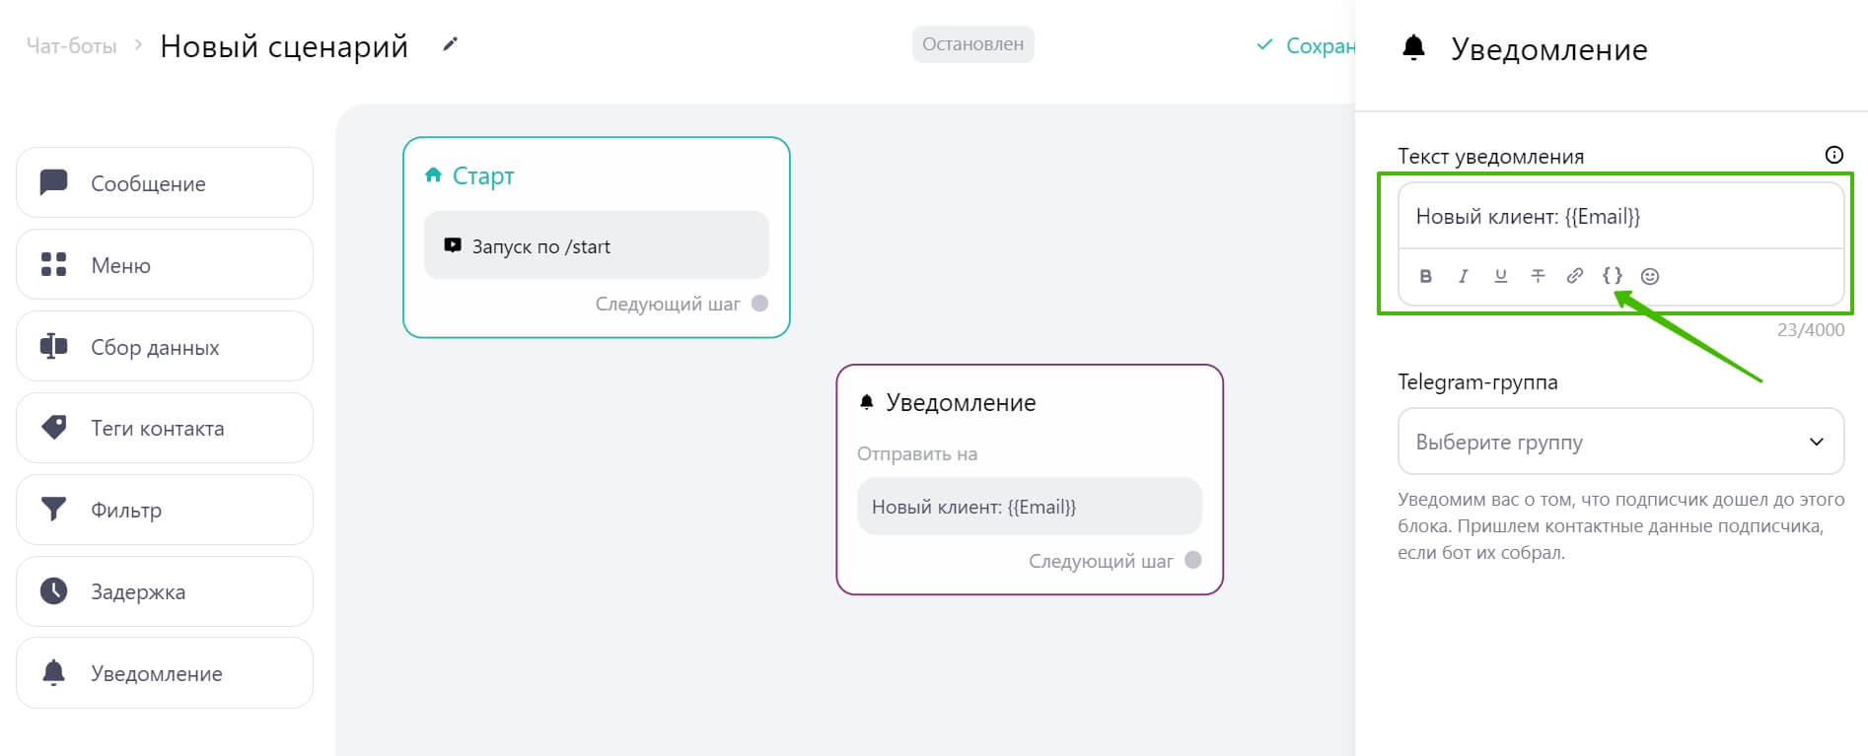
Task: Click the input cursor icon next to Сбор данных
Action: (53, 346)
